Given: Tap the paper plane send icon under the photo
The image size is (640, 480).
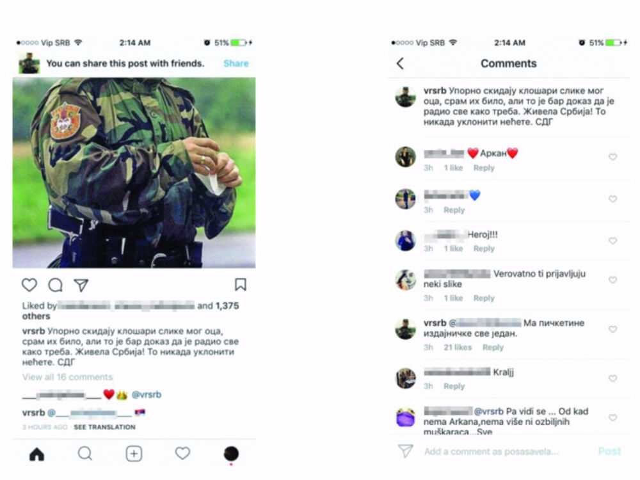Looking at the screenshot, I should (81, 285).
